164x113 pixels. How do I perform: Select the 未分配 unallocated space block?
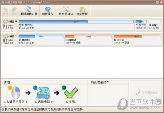[154, 25]
